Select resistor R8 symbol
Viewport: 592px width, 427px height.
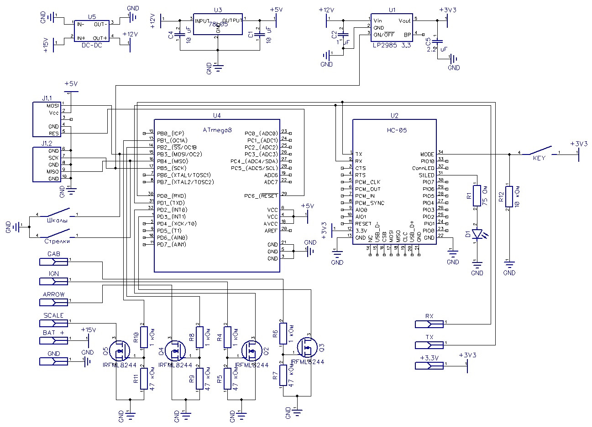pyautogui.click(x=199, y=337)
